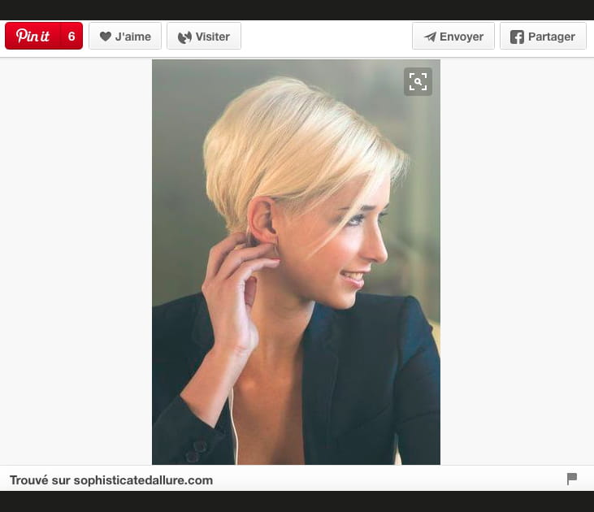Screen dimensions: 594x512
Task: Open the pinned photo in the center
Action: coord(296,244)
